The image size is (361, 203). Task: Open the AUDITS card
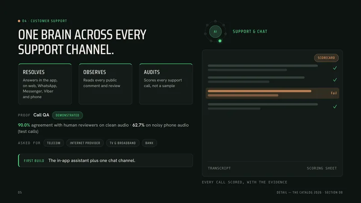(166, 84)
